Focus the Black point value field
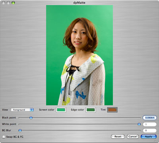 click(149, 118)
